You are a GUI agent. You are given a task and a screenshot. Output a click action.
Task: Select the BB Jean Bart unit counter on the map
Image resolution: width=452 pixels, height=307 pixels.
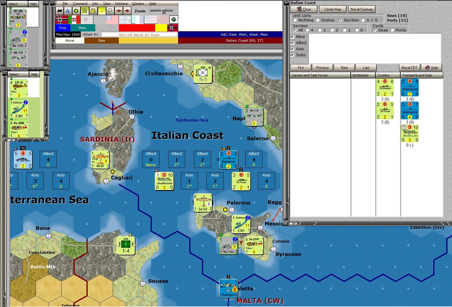tap(23, 160)
